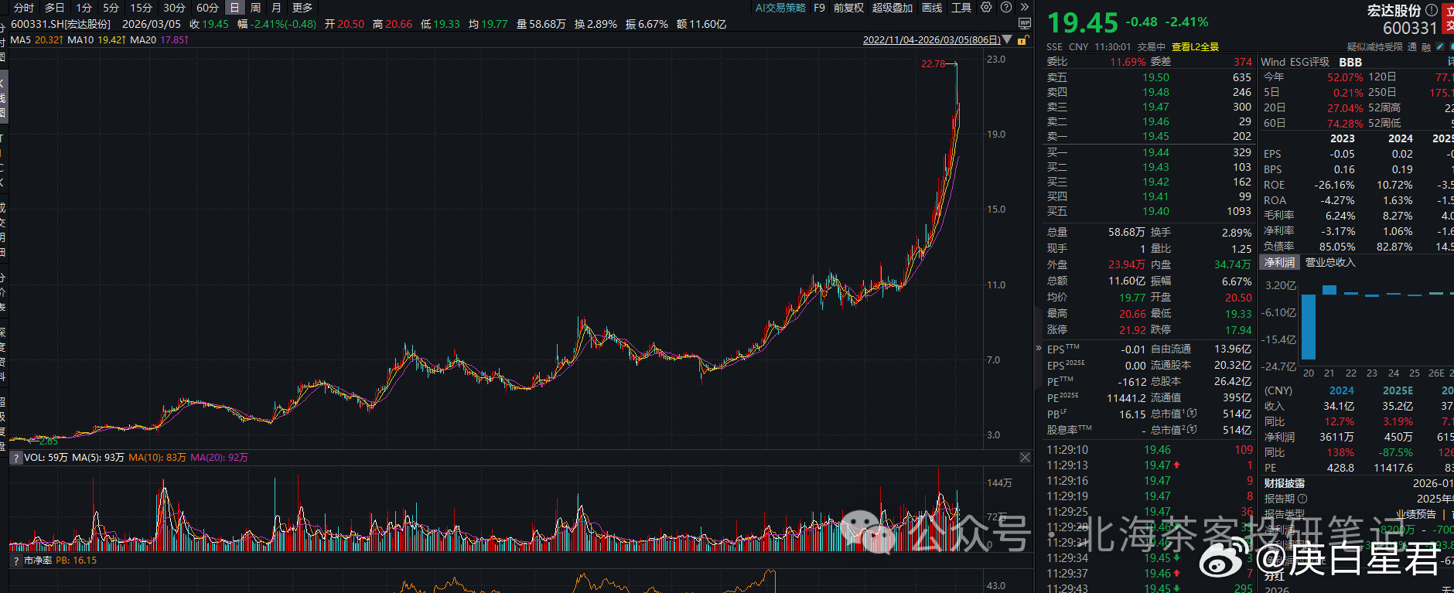The image size is (1454, 593).
Task: Expand toolbar with double chevron icon
Action: 1025,7
